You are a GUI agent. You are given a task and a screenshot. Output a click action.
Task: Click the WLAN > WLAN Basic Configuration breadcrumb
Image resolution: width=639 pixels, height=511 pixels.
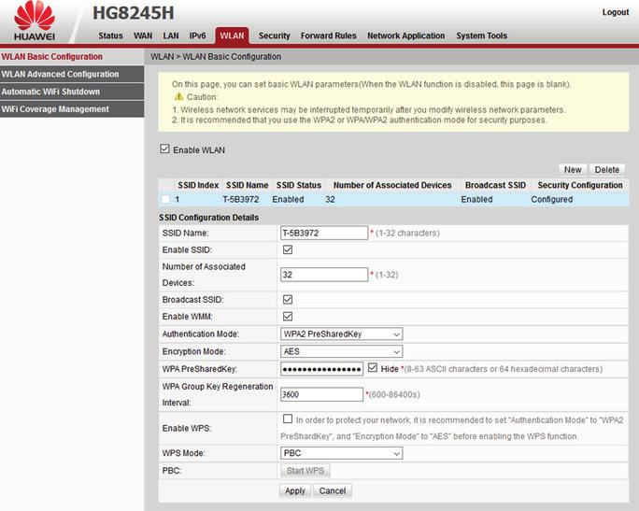(216, 57)
